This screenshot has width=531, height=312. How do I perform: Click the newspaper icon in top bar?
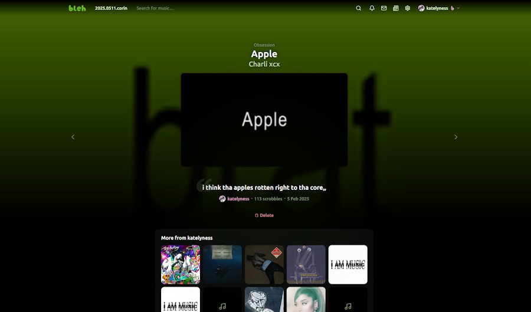tap(396, 8)
